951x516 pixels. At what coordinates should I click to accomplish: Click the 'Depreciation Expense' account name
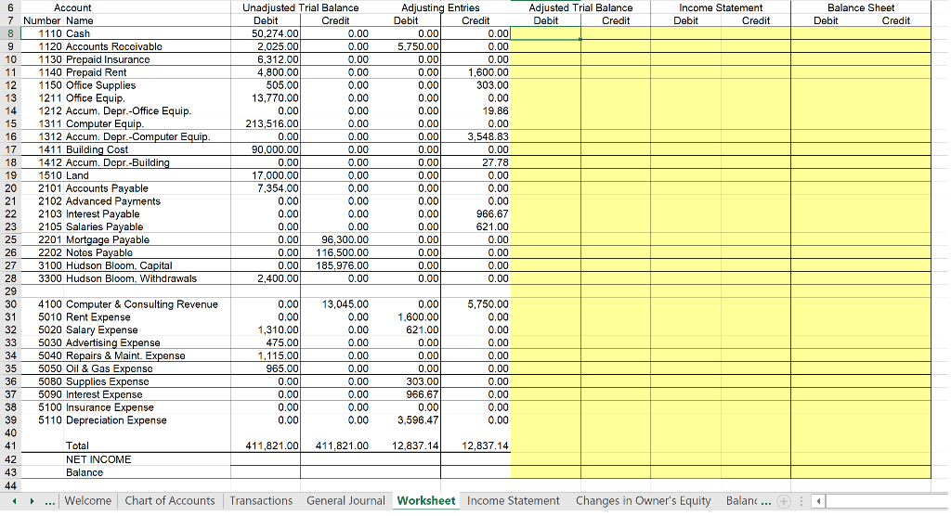point(116,420)
